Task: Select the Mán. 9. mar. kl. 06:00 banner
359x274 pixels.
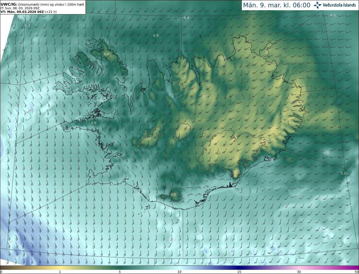Action: tap(277, 5)
